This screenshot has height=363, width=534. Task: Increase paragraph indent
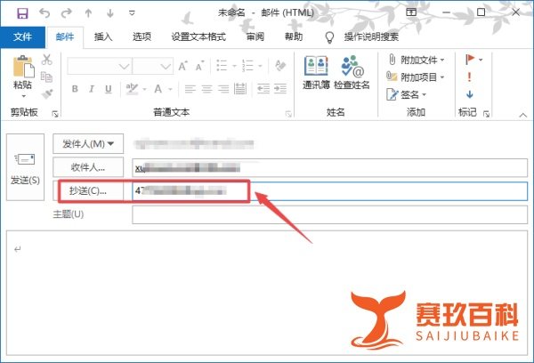(280, 89)
